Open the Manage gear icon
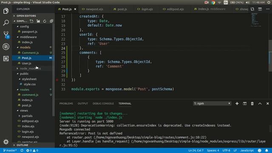Image resolution: width=272 pixels, height=153 pixels. tap(6, 142)
